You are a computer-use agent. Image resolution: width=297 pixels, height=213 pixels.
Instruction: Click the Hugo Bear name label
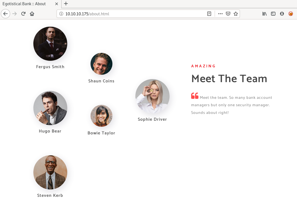click(x=50, y=131)
